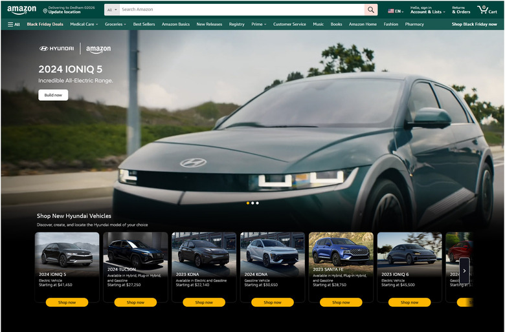Click next arrow on vehicle carousel

click(x=464, y=271)
